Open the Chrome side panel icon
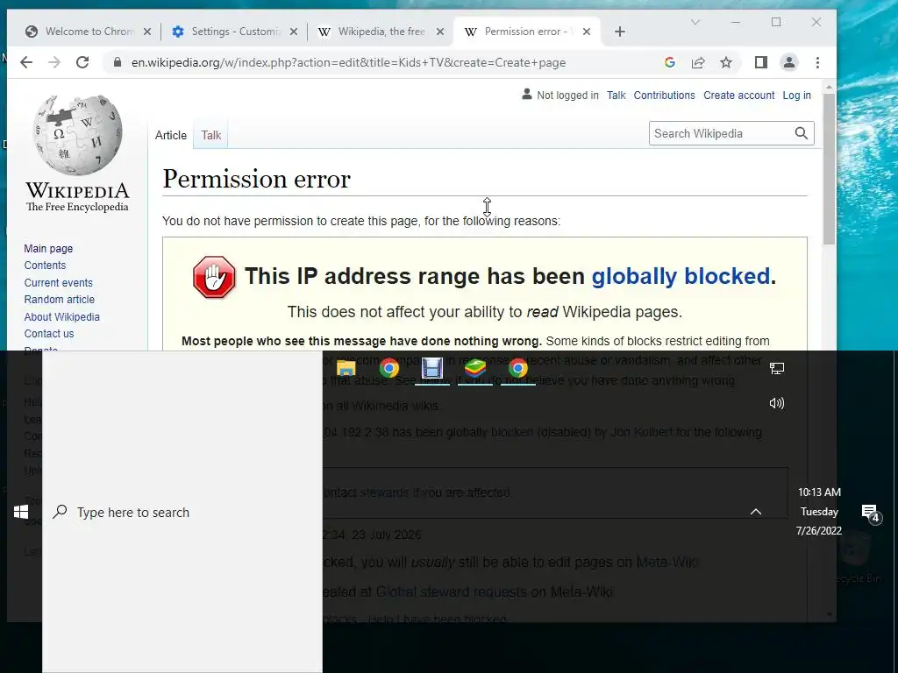This screenshot has width=898, height=673. click(x=760, y=62)
